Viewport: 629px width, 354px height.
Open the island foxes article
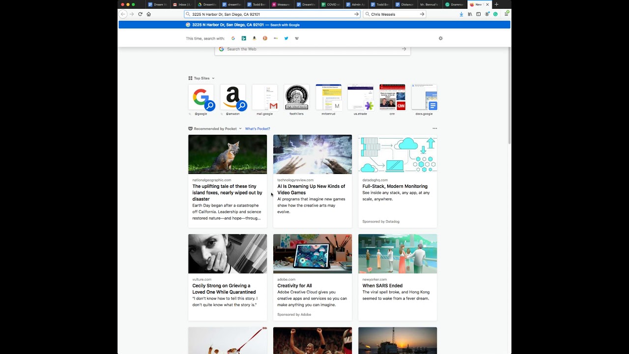pos(228,181)
